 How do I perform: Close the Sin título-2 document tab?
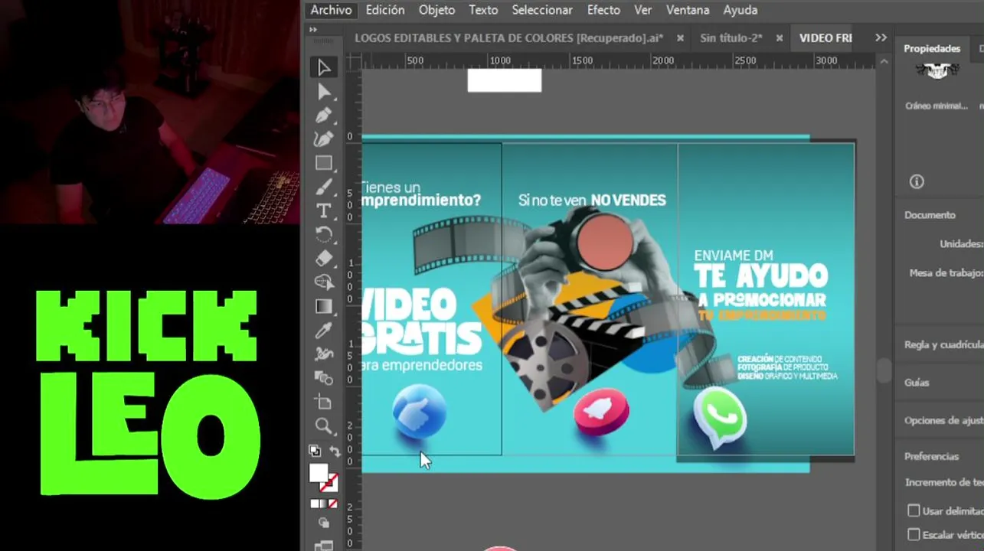(x=779, y=38)
